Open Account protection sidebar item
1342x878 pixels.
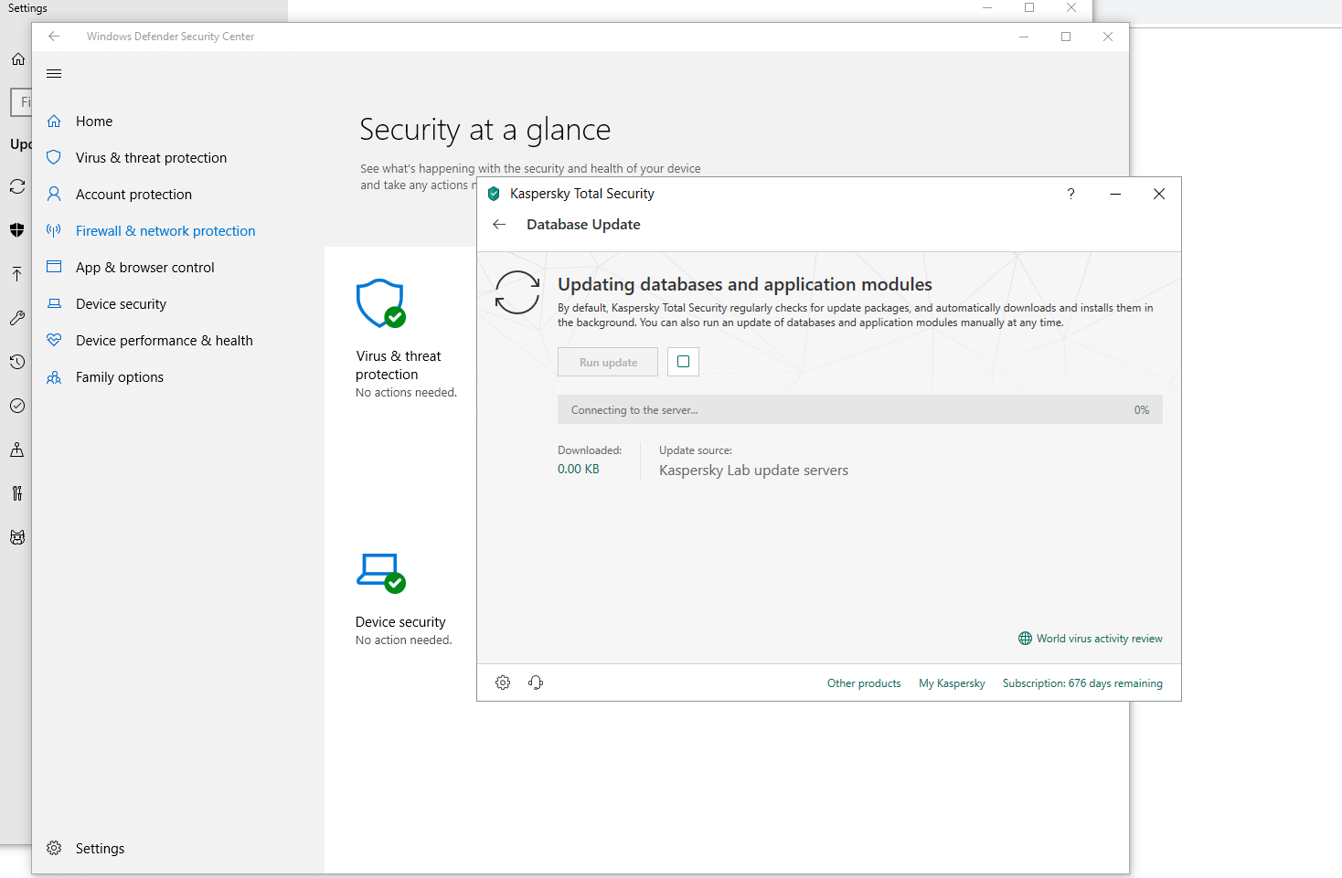(x=133, y=195)
